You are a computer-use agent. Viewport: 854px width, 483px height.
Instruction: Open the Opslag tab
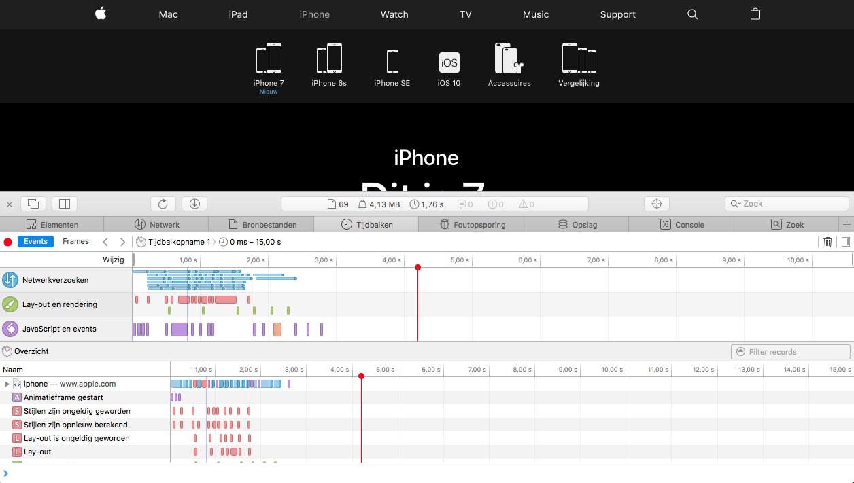coord(577,224)
